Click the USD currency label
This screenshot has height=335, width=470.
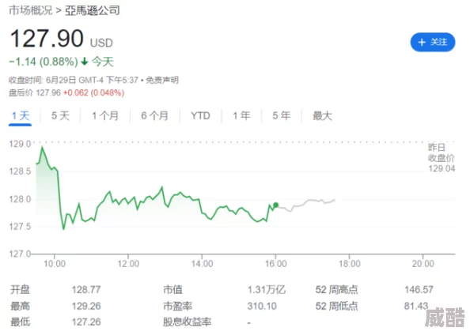[101, 43]
